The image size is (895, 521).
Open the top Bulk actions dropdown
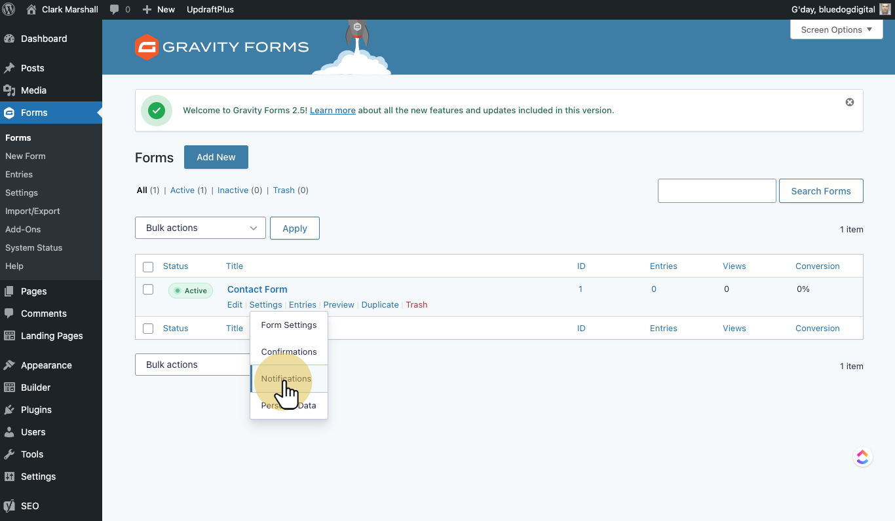200,228
